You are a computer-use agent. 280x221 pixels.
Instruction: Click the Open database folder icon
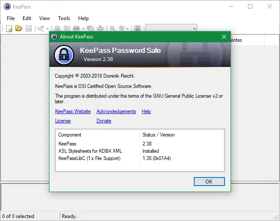[x=19, y=28]
